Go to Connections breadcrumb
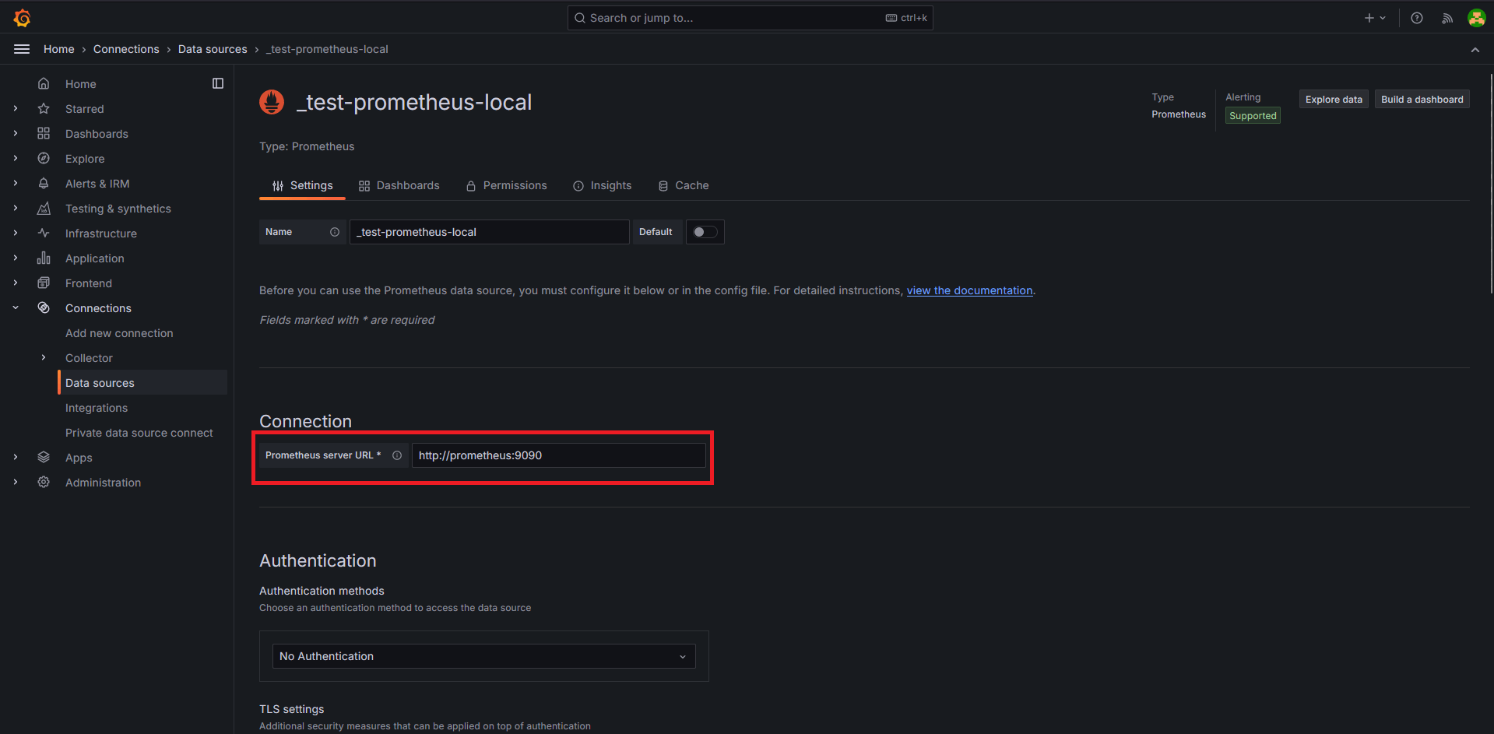 click(x=126, y=49)
